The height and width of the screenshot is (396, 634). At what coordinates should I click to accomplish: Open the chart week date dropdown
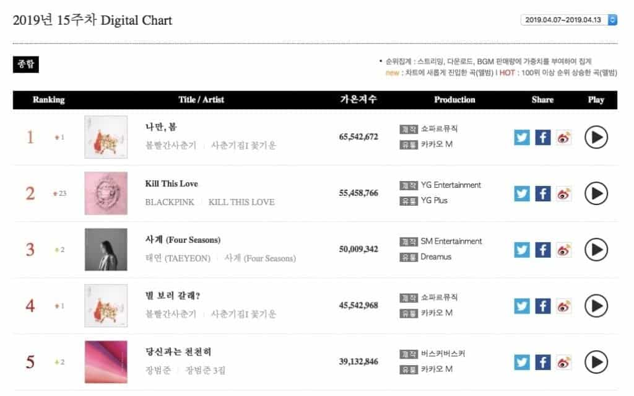569,20
